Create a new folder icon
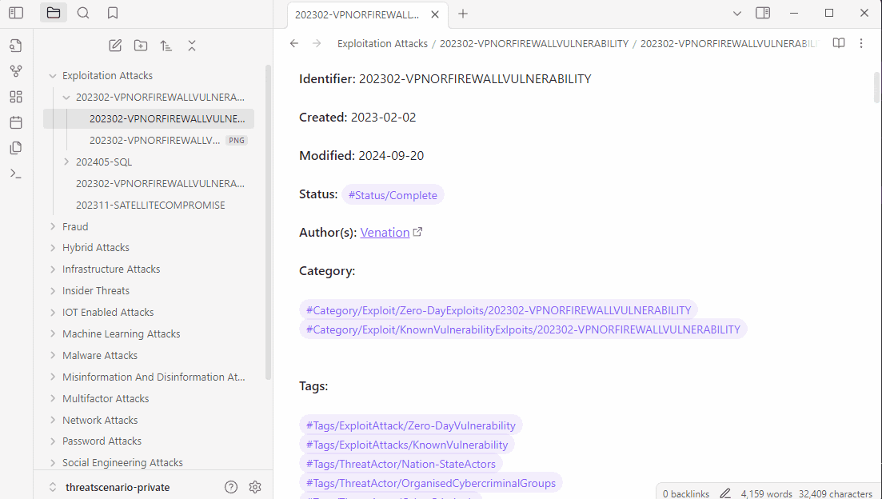 tap(141, 46)
